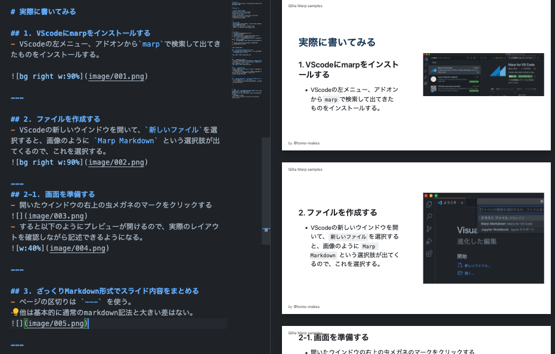Click editor line '開いたウインドウの右上の虫メガネのマークをクリックする'
Viewport: 555px width, 354px height.
(116, 205)
